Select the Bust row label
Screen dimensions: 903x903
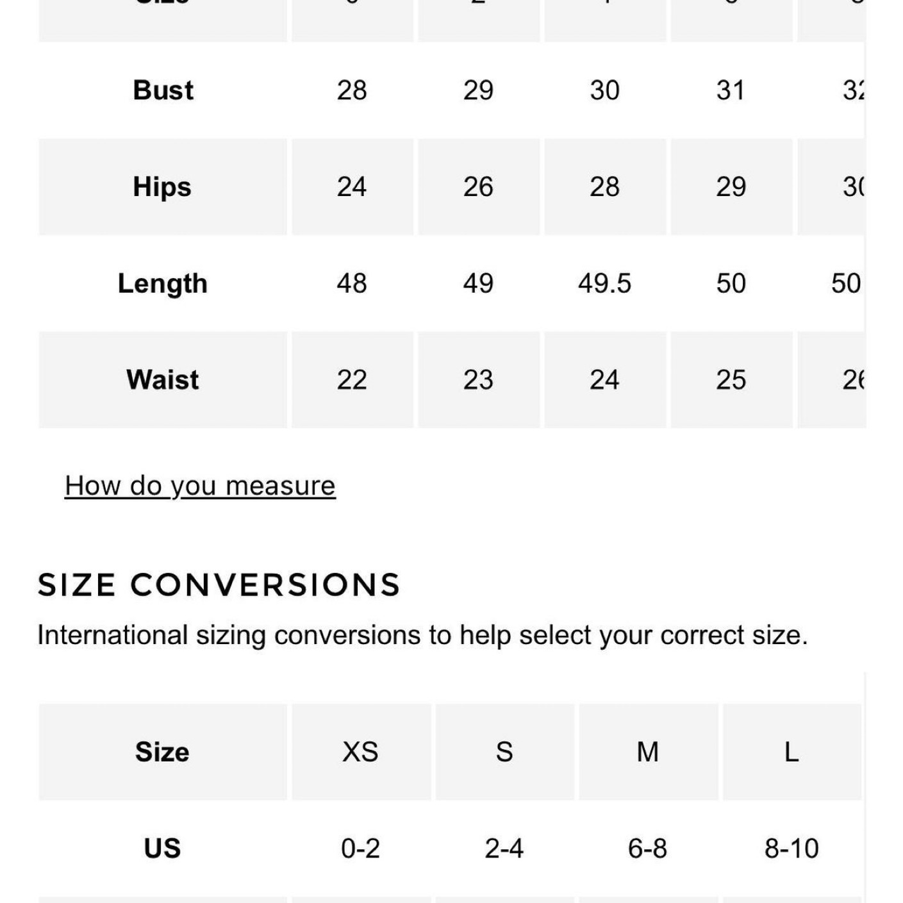click(x=163, y=90)
